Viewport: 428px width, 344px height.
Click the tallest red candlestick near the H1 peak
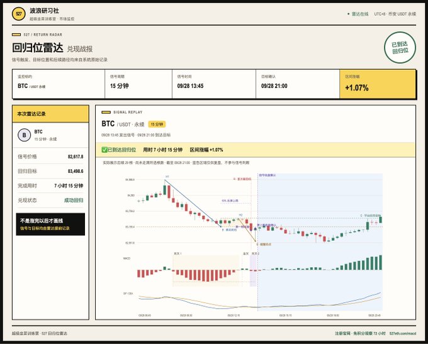pyautogui.click(x=169, y=192)
